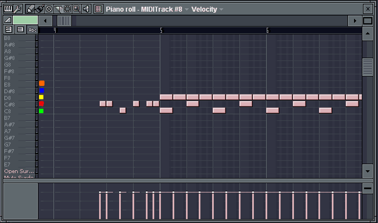Click bar 6 on the timeline ruler
Screen dimensions: 378x223
pyautogui.click(x=267, y=31)
